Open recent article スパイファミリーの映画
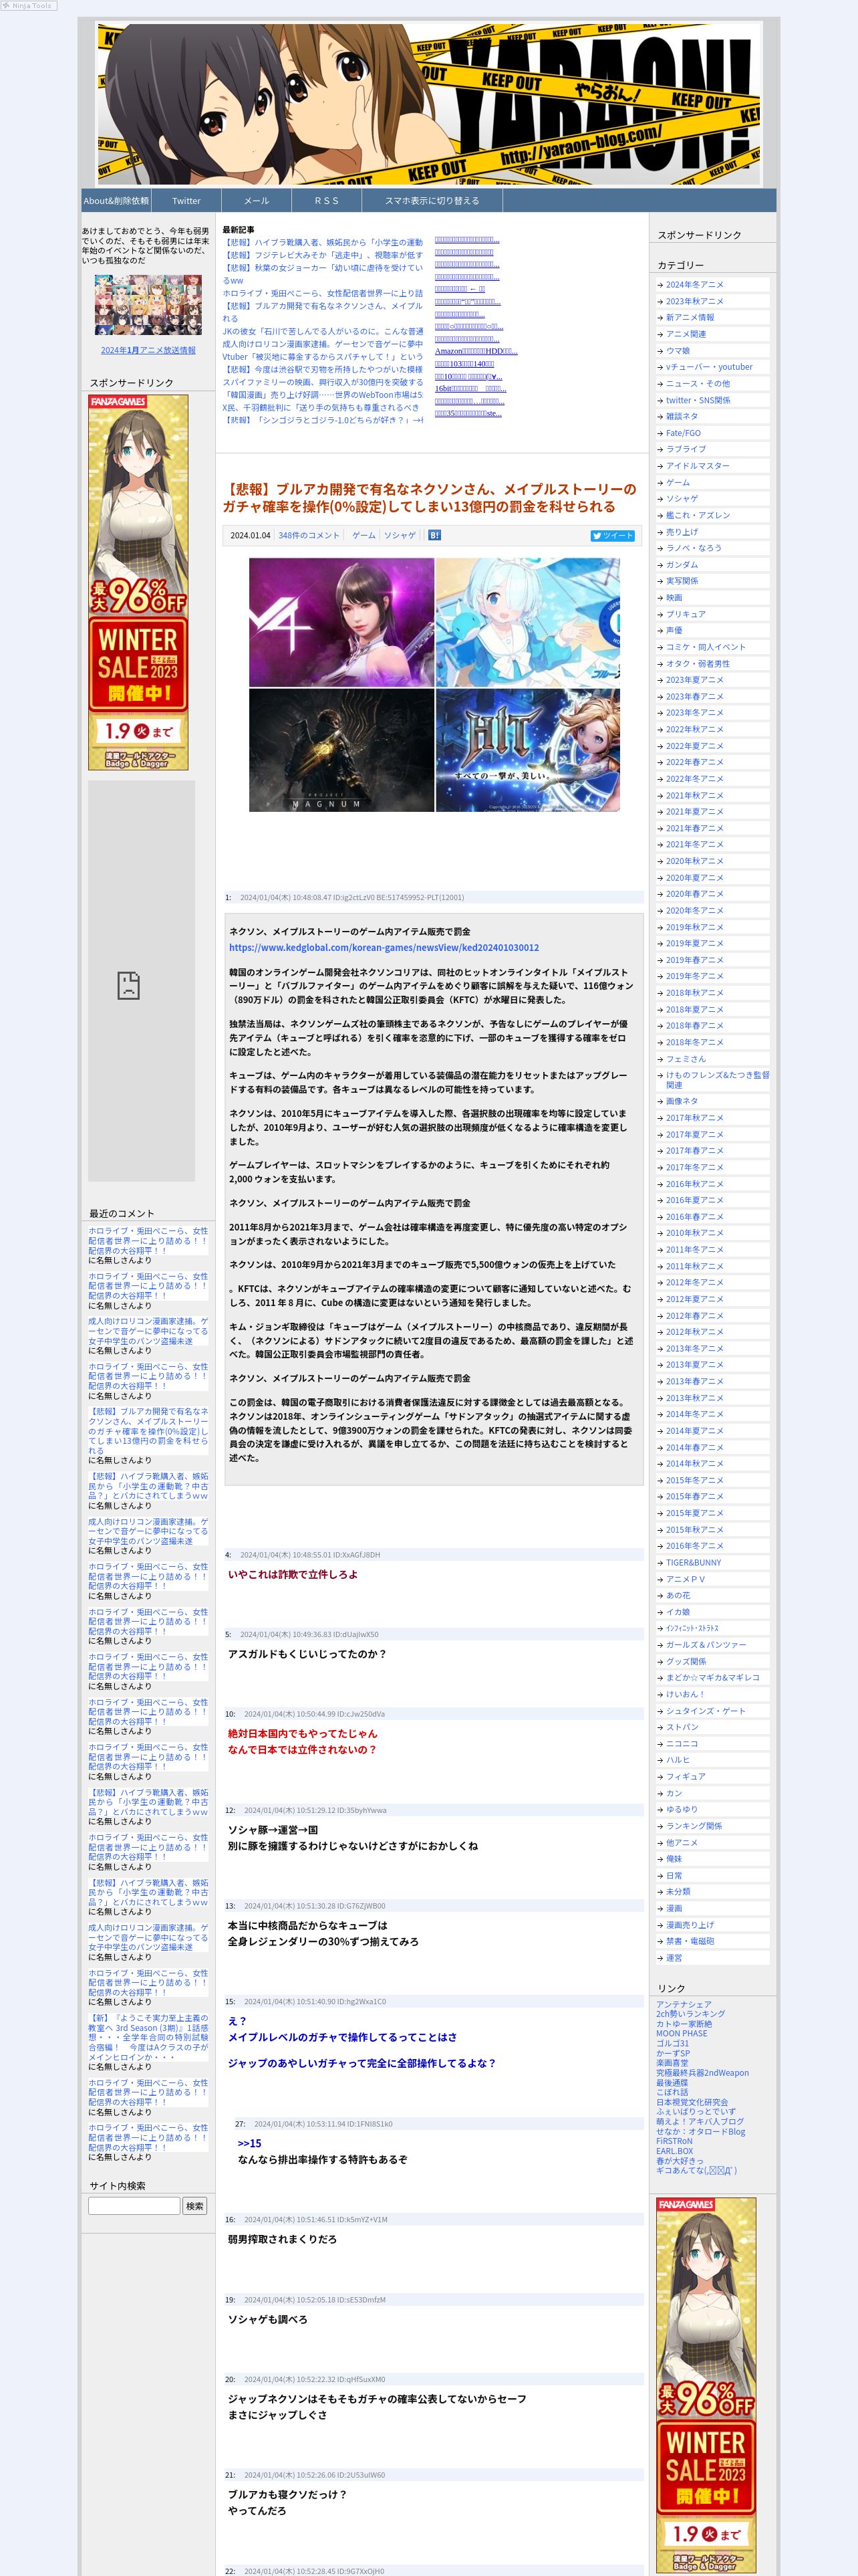The width and height of the screenshot is (858, 2576). pos(323,382)
